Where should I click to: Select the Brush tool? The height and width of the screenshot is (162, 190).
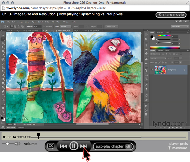(3, 63)
